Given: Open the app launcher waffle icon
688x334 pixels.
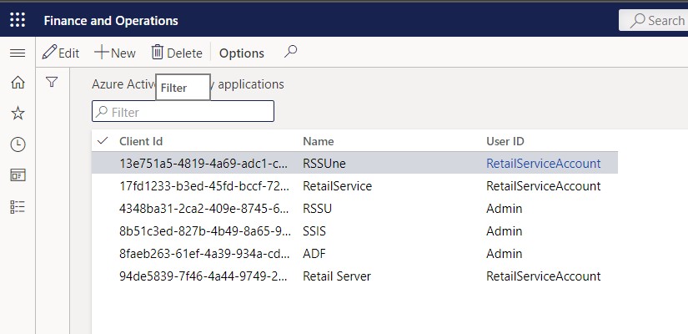Looking at the screenshot, I should (18, 20).
